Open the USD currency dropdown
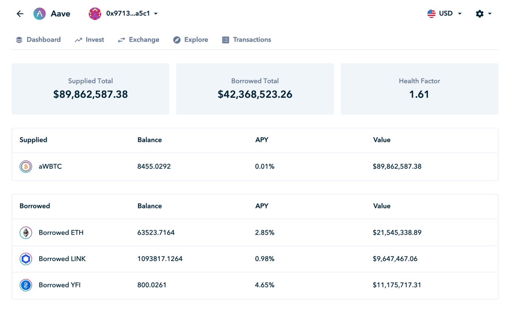 450,14
